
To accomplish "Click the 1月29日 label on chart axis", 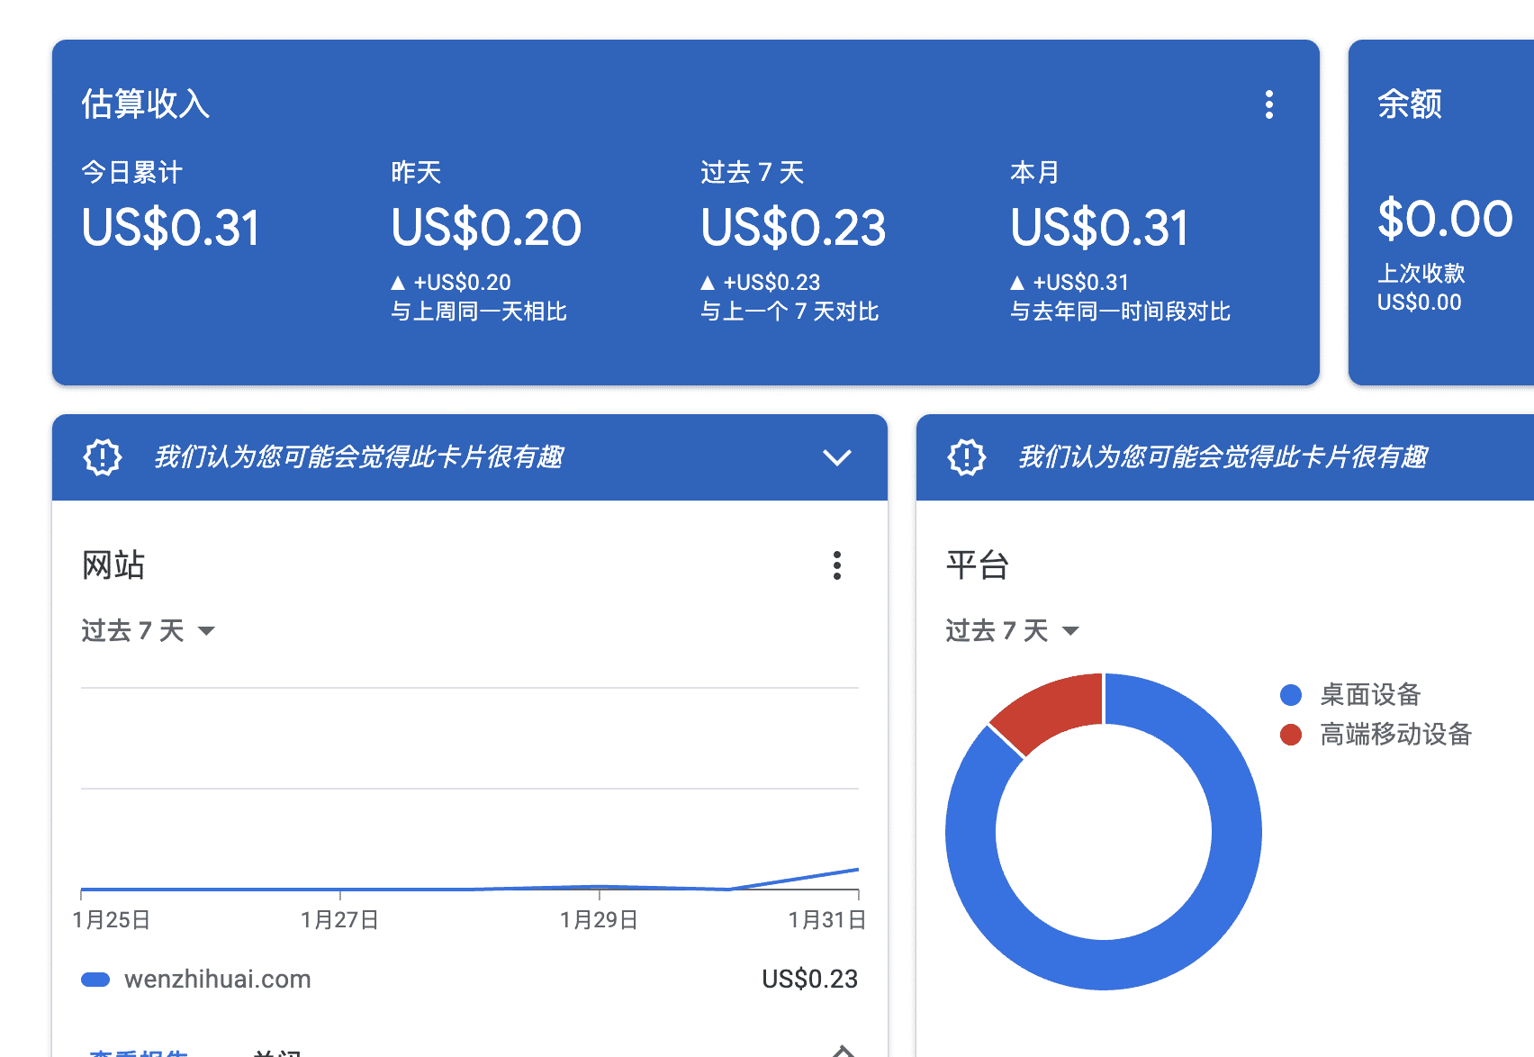I will (x=599, y=920).
